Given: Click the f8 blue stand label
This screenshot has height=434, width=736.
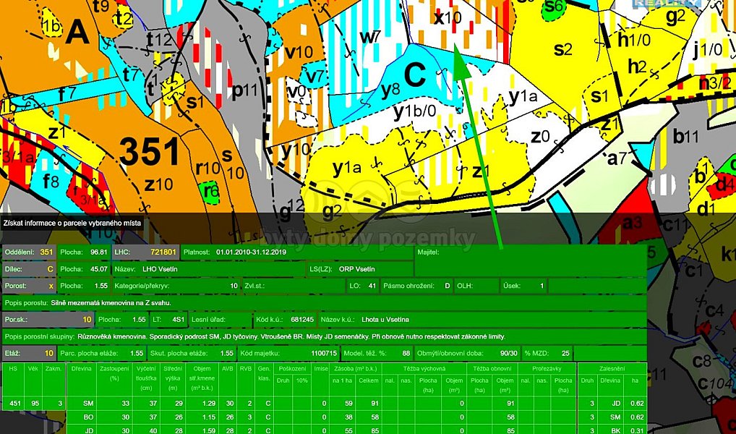Looking at the screenshot, I should pos(51,182).
